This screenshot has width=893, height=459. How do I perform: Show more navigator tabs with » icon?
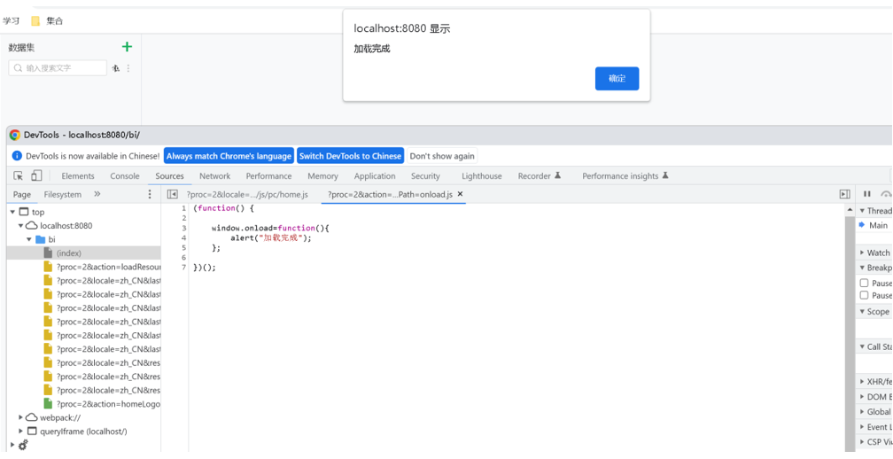[97, 194]
